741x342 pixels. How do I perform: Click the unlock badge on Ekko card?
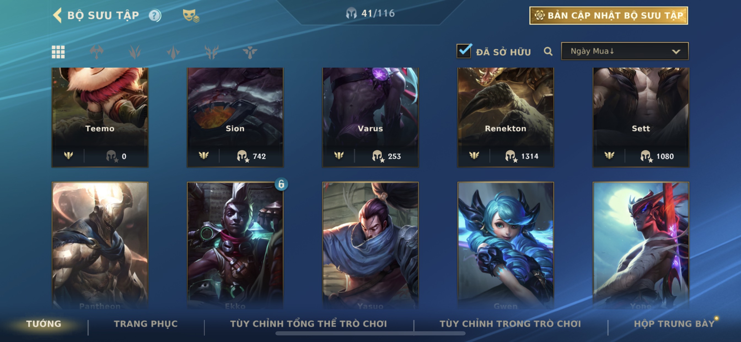(x=281, y=184)
